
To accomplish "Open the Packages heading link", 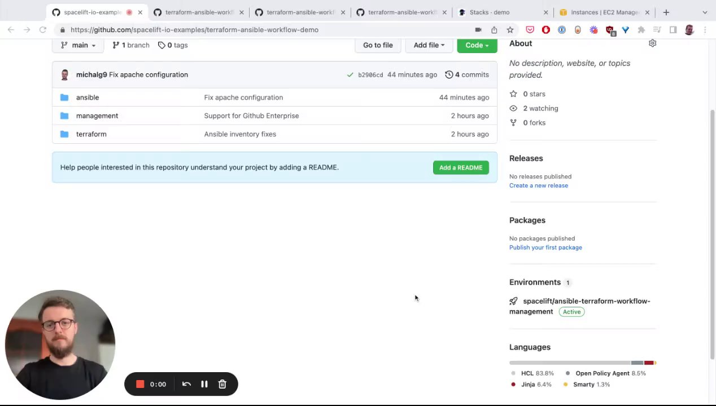I will (x=527, y=220).
